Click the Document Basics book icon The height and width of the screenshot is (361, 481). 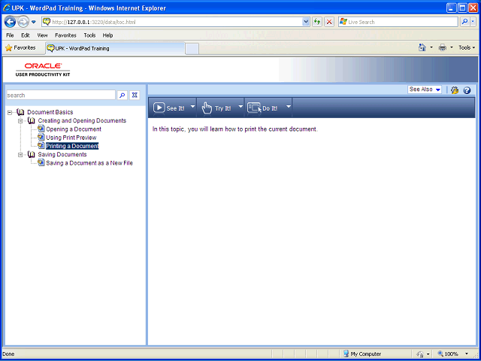click(20, 112)
